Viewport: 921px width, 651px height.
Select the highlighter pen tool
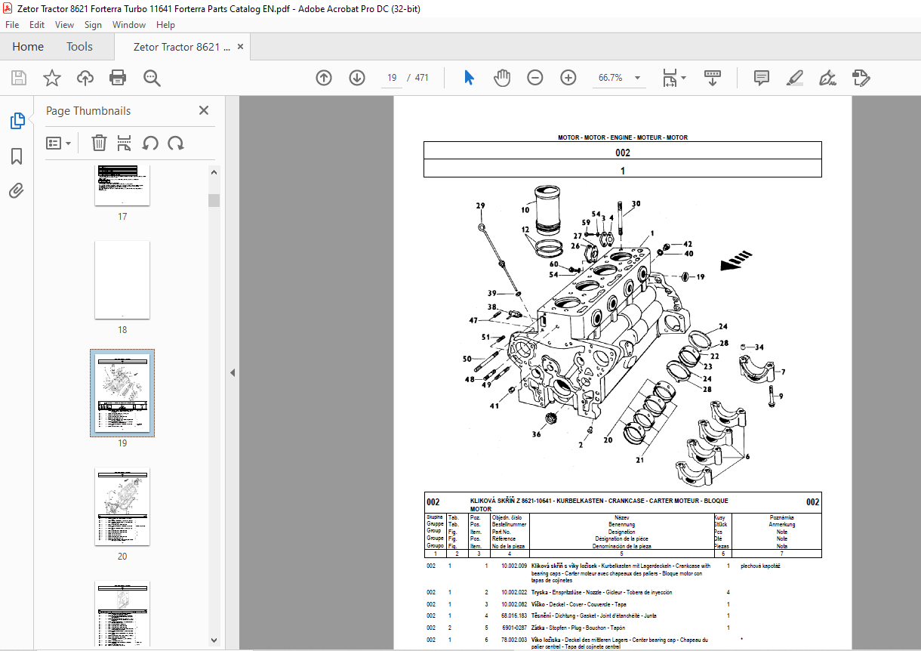pyautogui.click(x=794, y=78)
